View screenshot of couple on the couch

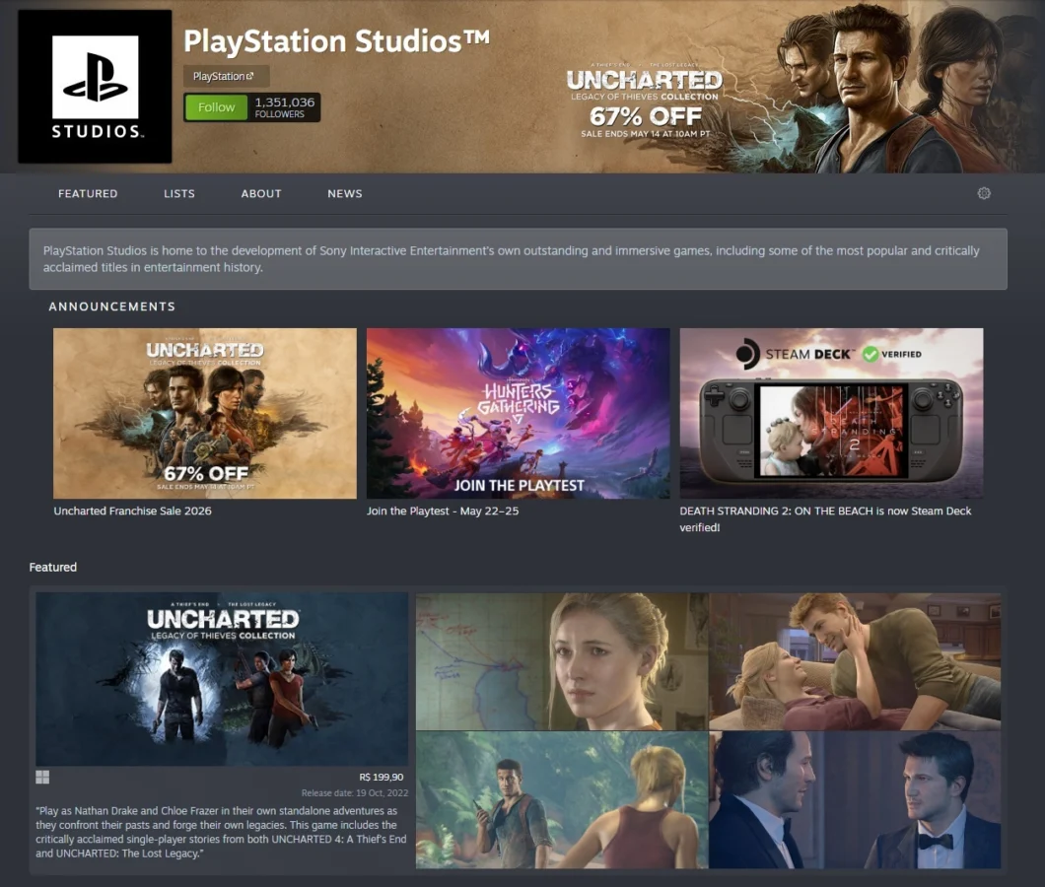[855, 661]
